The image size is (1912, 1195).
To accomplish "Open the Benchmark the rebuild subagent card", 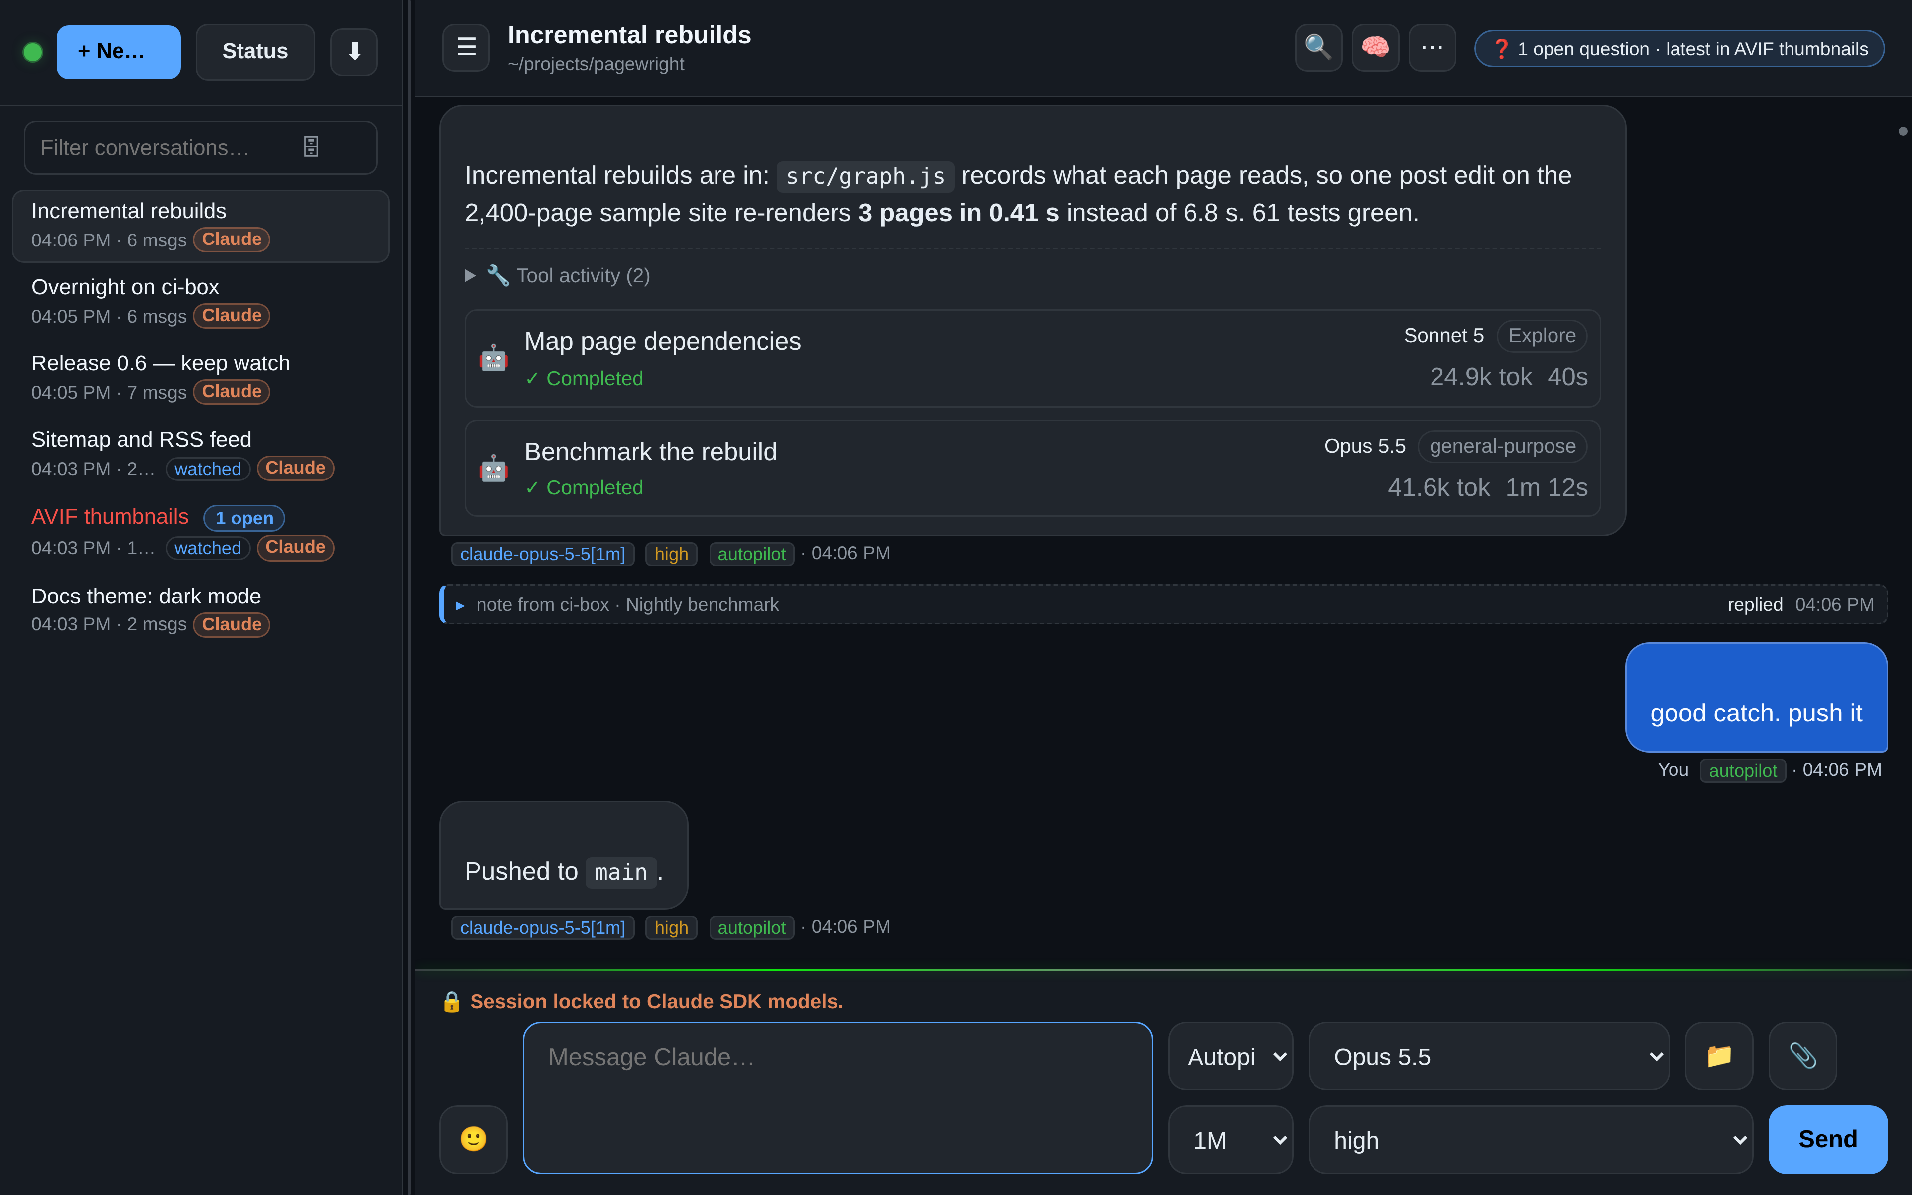I will [x=1033, y=469].
